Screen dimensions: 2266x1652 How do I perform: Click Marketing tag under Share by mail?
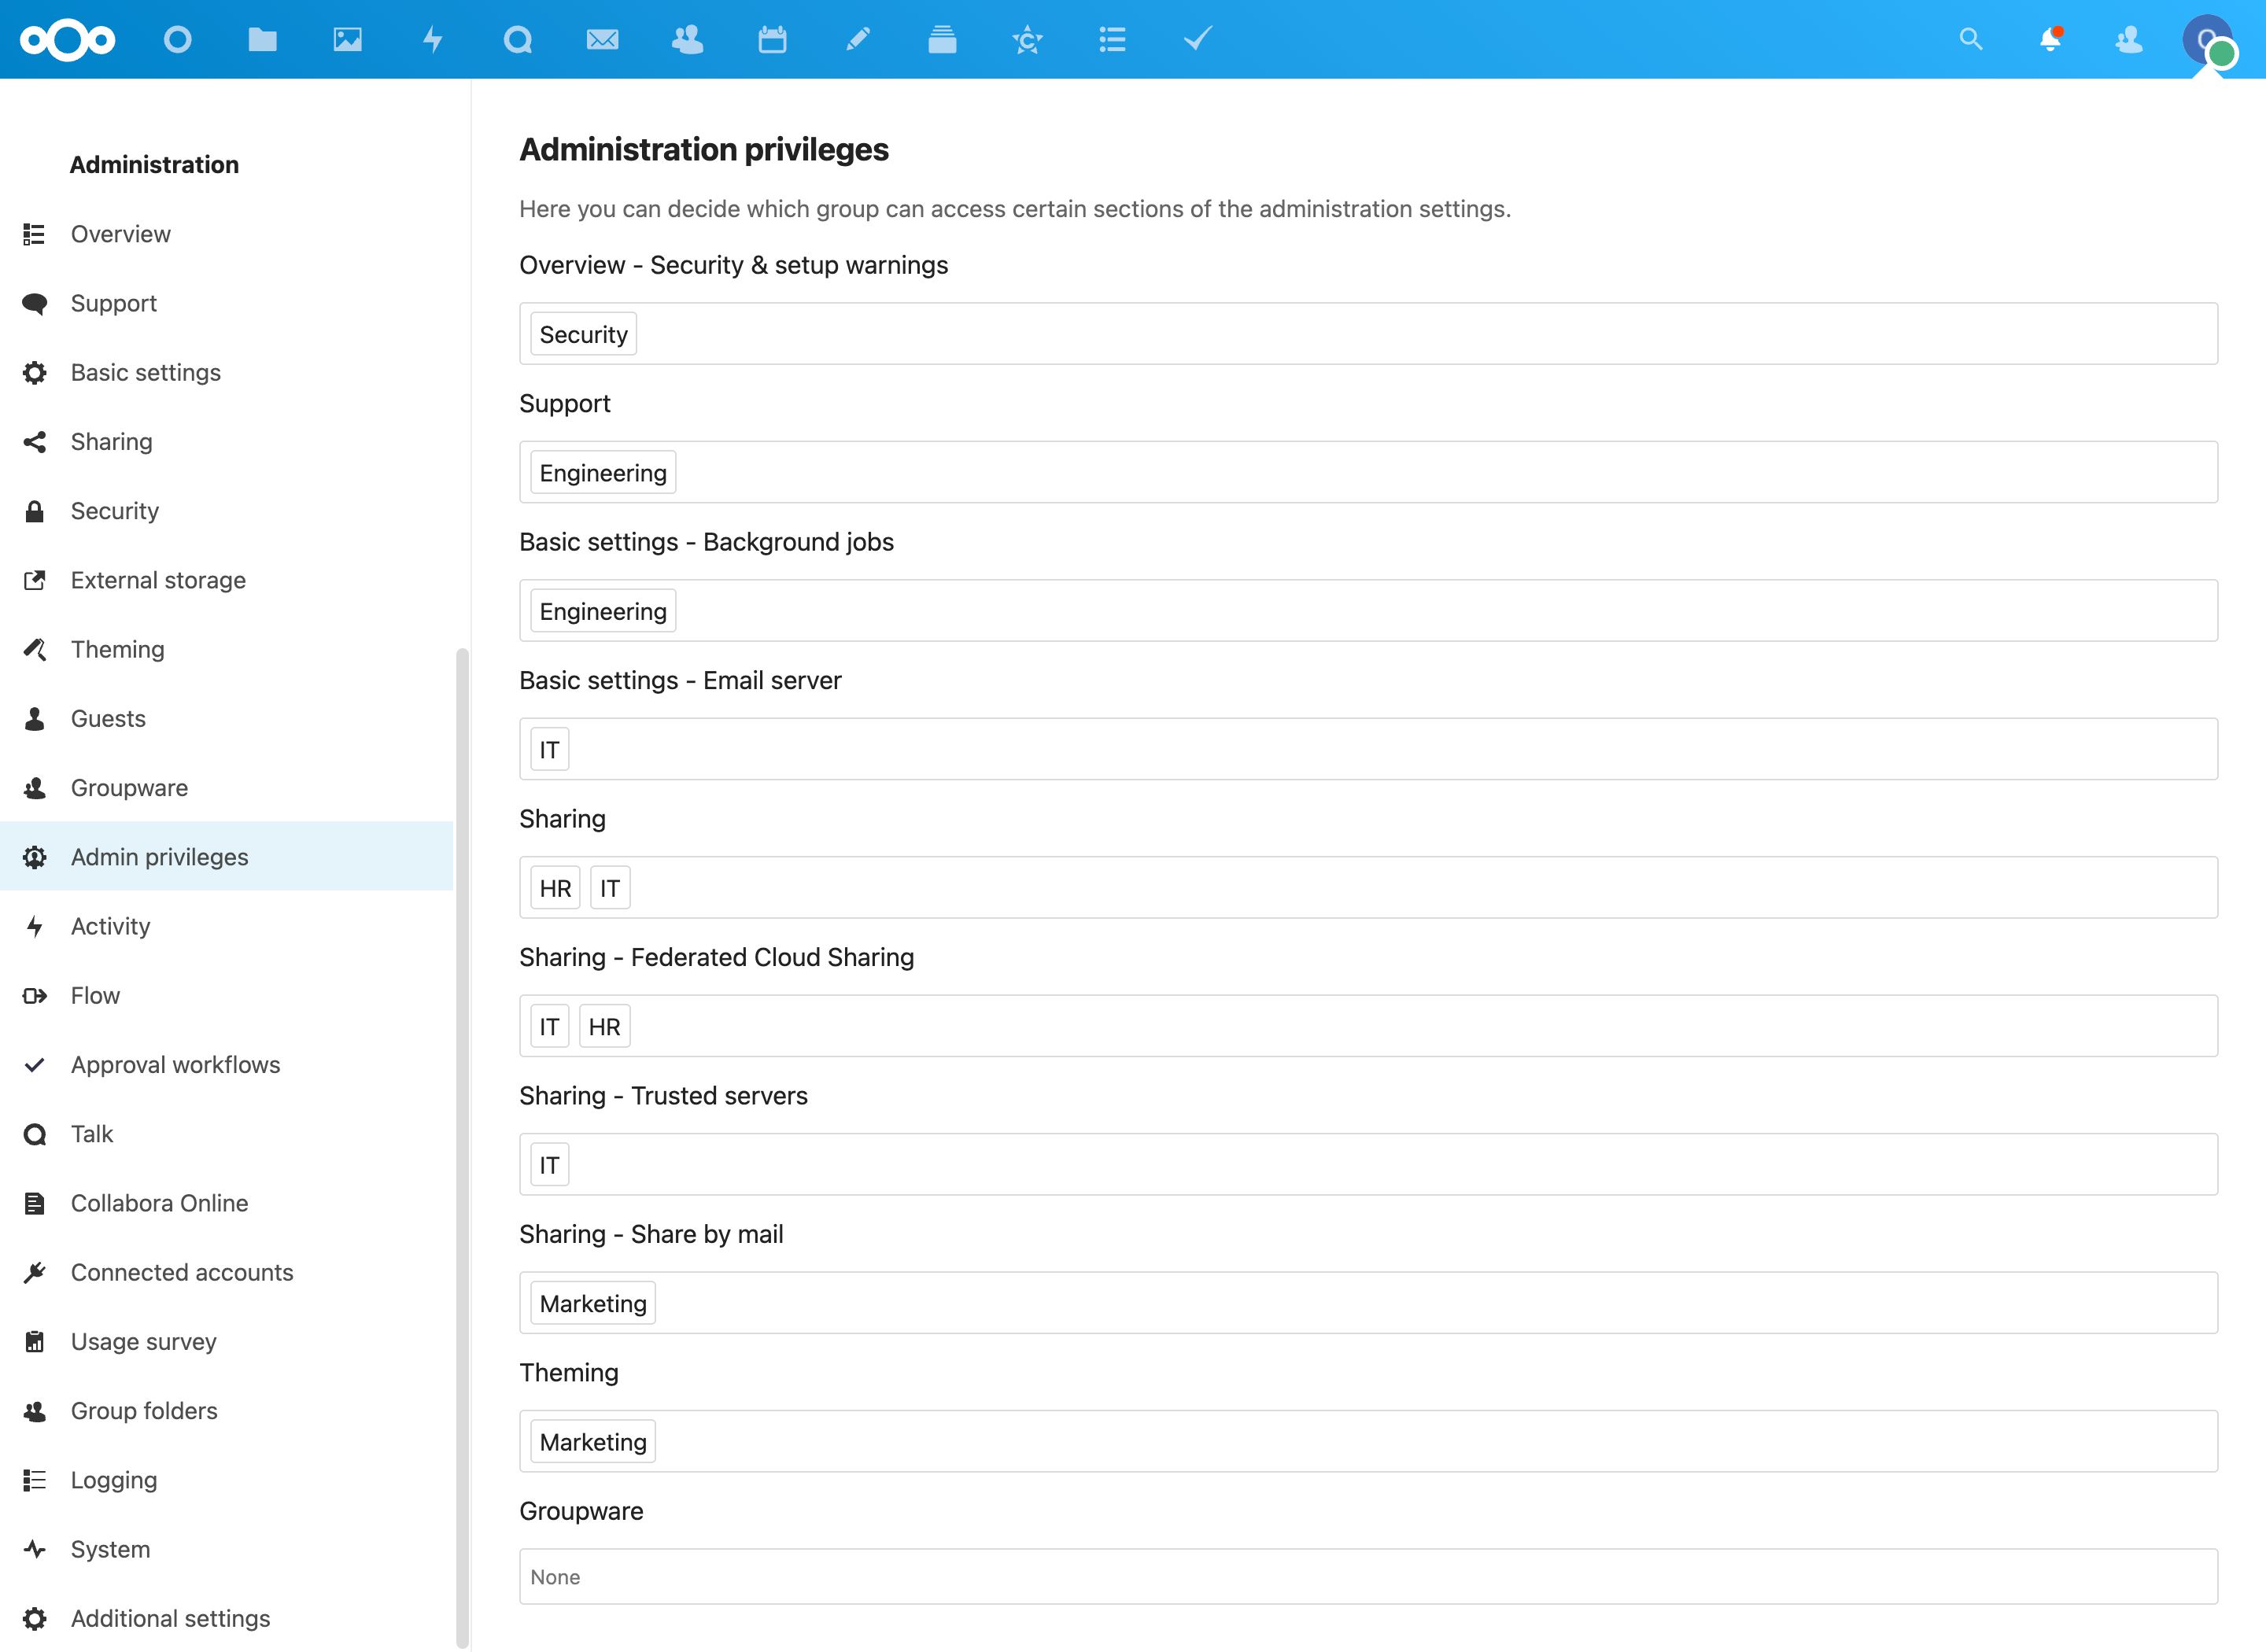coord(593,1303)
